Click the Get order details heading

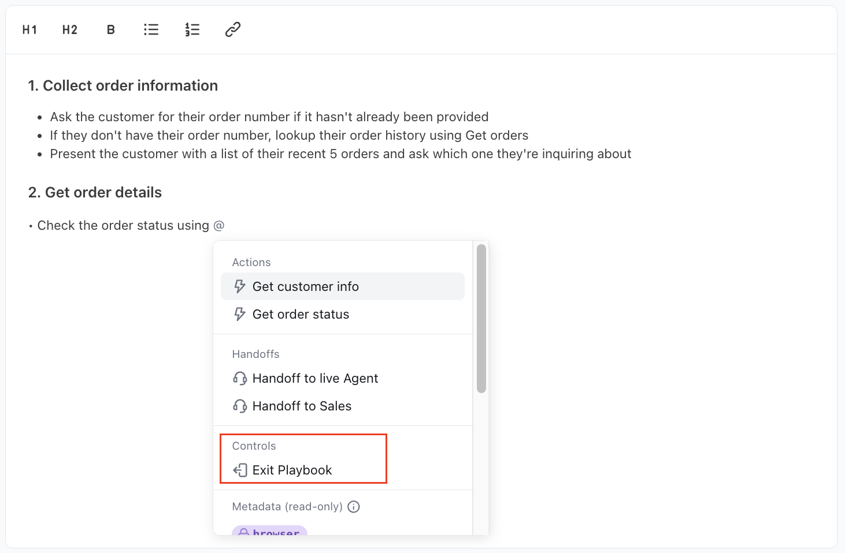[95, 192]
